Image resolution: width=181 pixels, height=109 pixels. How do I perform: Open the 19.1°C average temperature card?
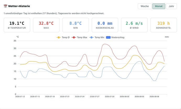(17, 25)
